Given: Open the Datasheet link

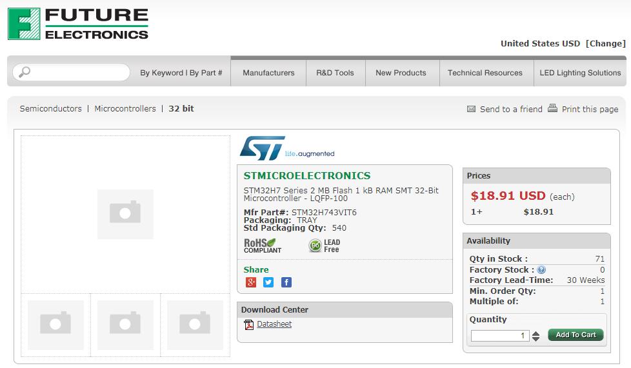Looking at the screenshot, I should pos(274,324).
